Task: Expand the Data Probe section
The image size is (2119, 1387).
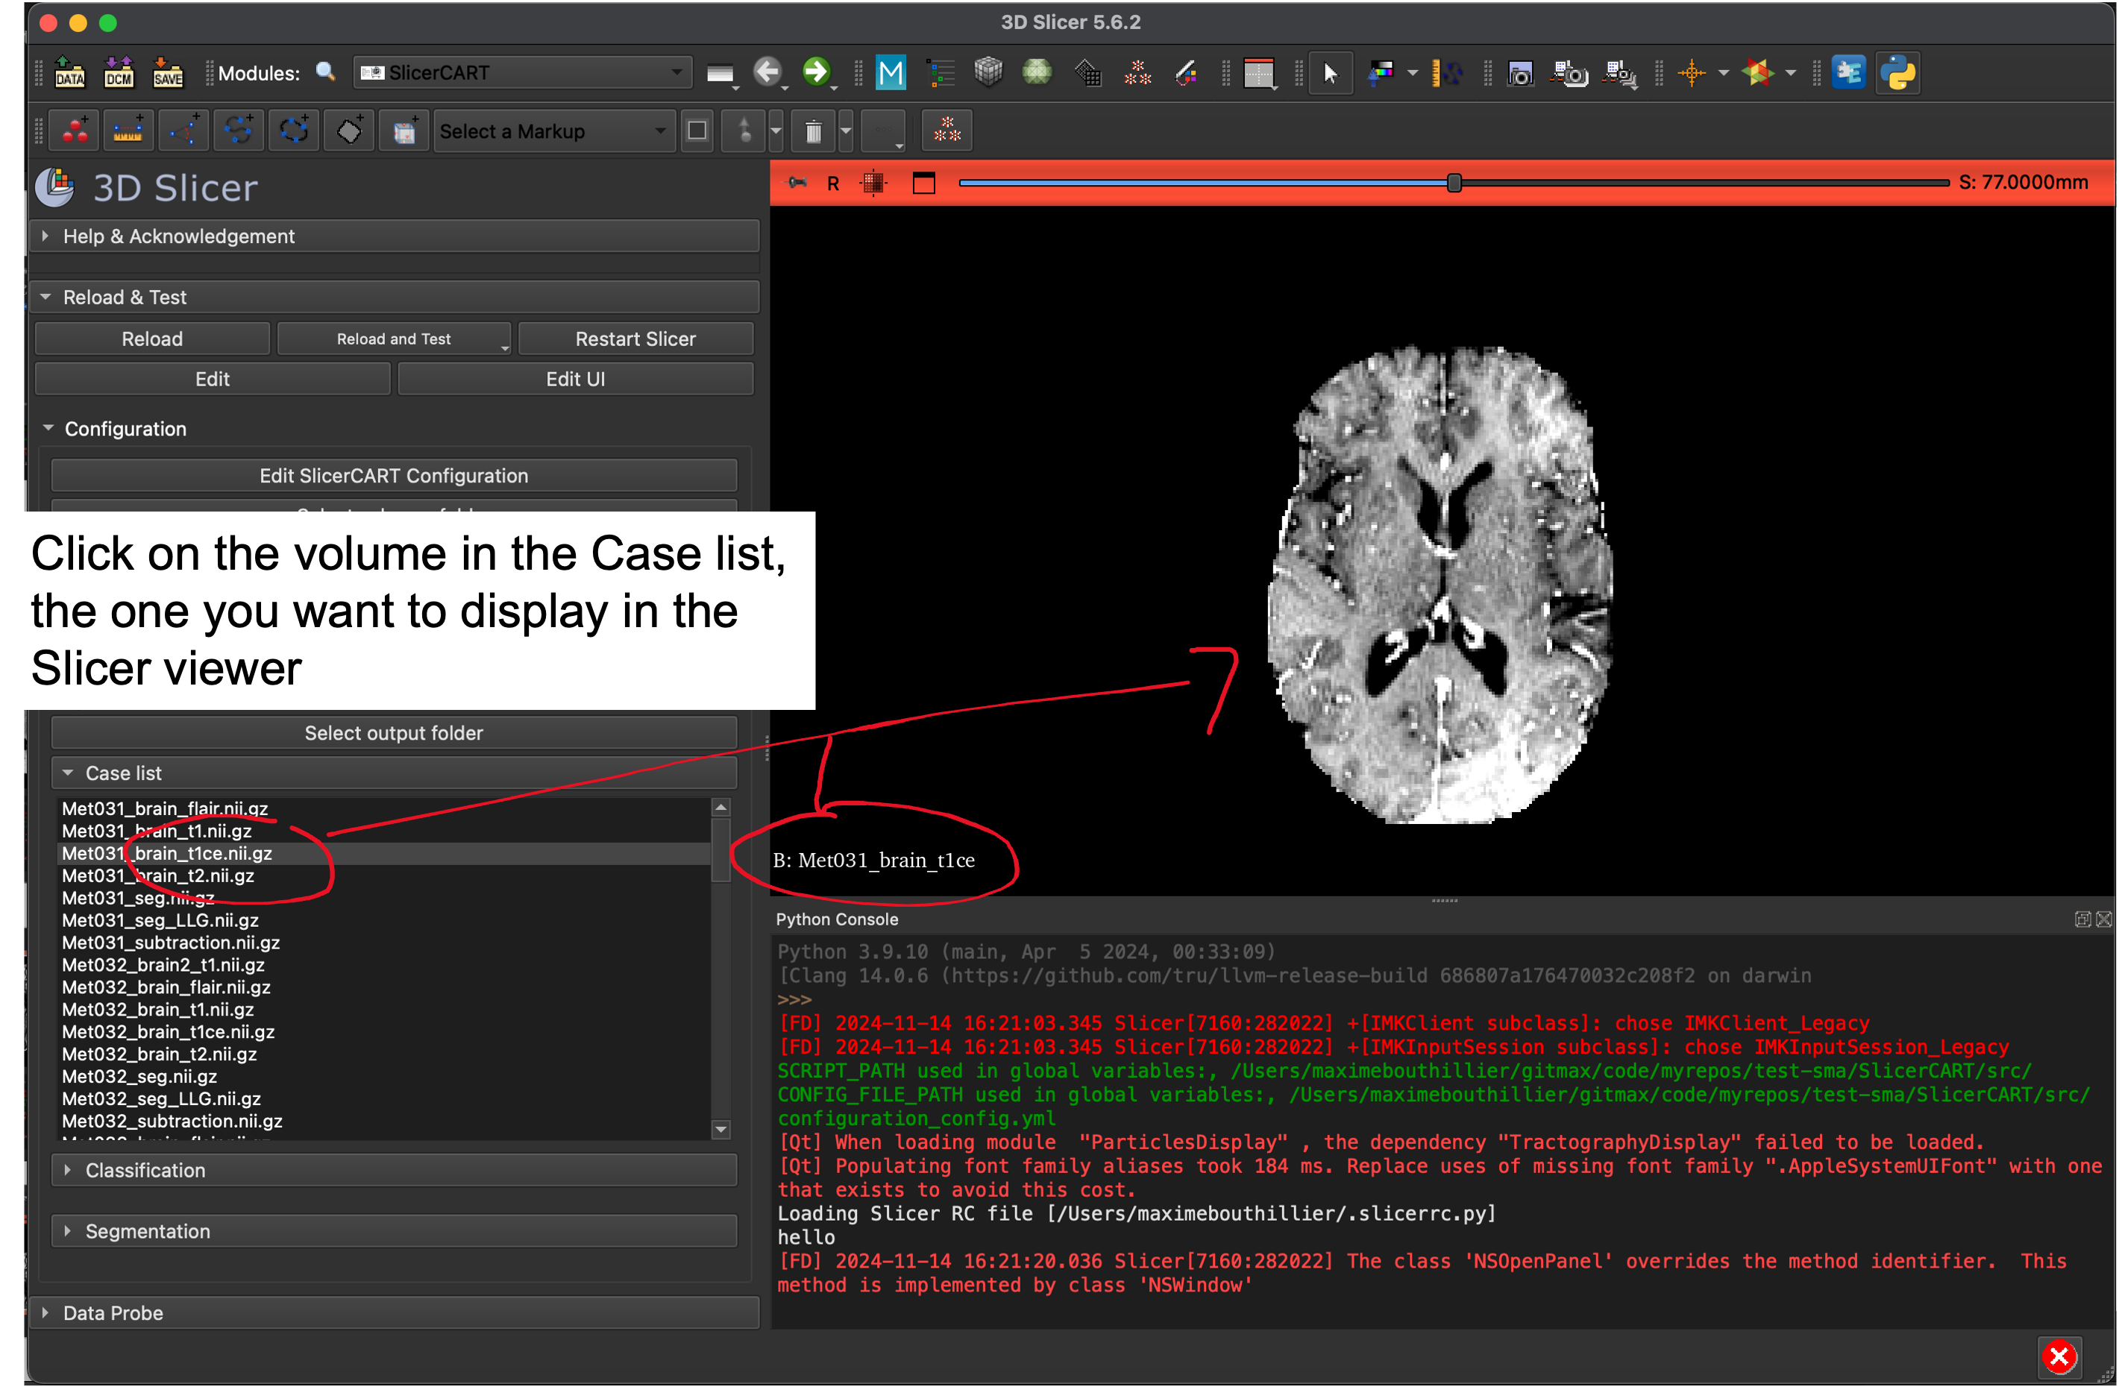Action: click(395, 1312)
